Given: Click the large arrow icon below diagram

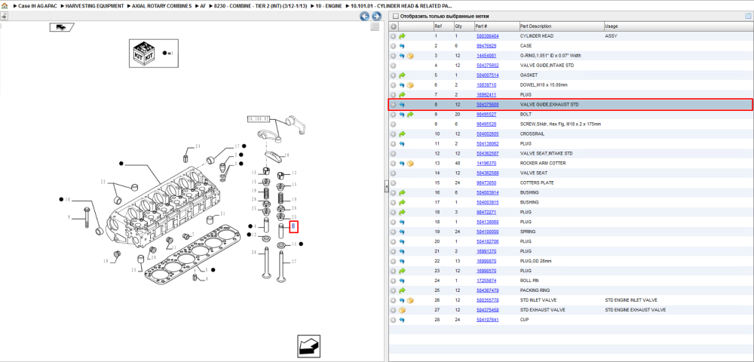Looking at the screenshot, I should click(x=308, y=345).
